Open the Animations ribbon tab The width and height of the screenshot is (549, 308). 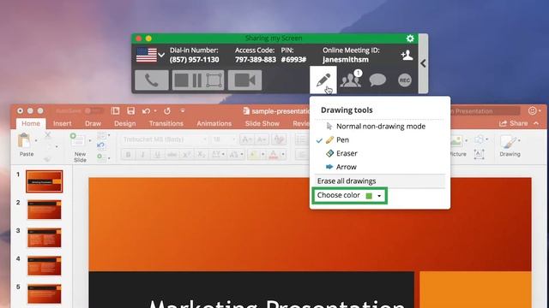[x=214, y=123]
